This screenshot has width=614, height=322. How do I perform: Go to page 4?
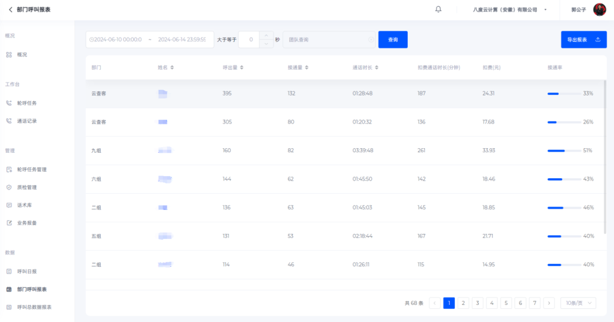[x=492, y=303]
